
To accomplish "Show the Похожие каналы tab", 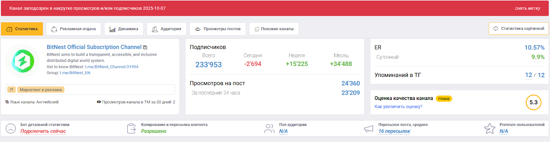I will (274, 29).
